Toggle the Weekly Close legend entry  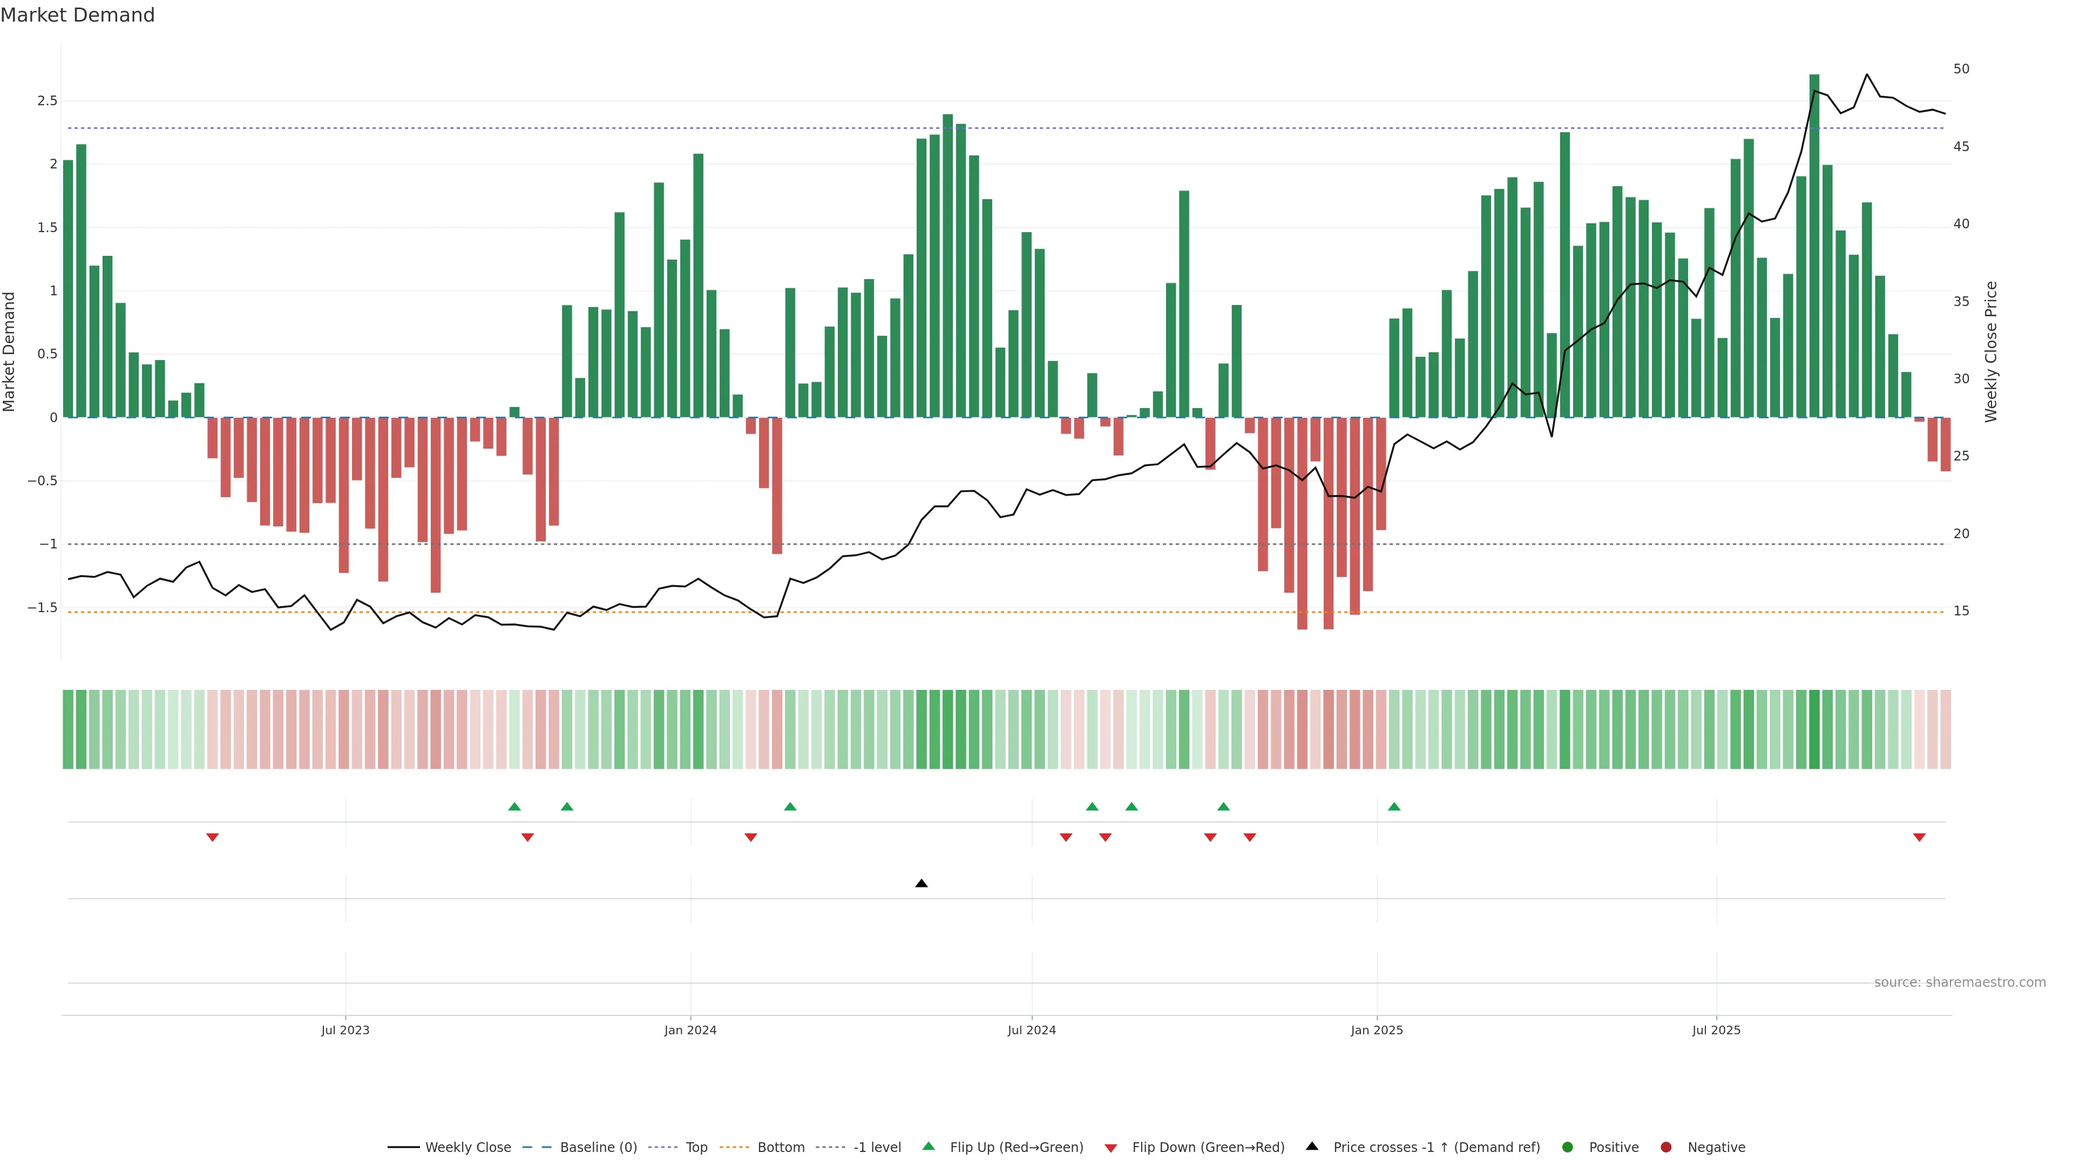tap(468, 1148)
